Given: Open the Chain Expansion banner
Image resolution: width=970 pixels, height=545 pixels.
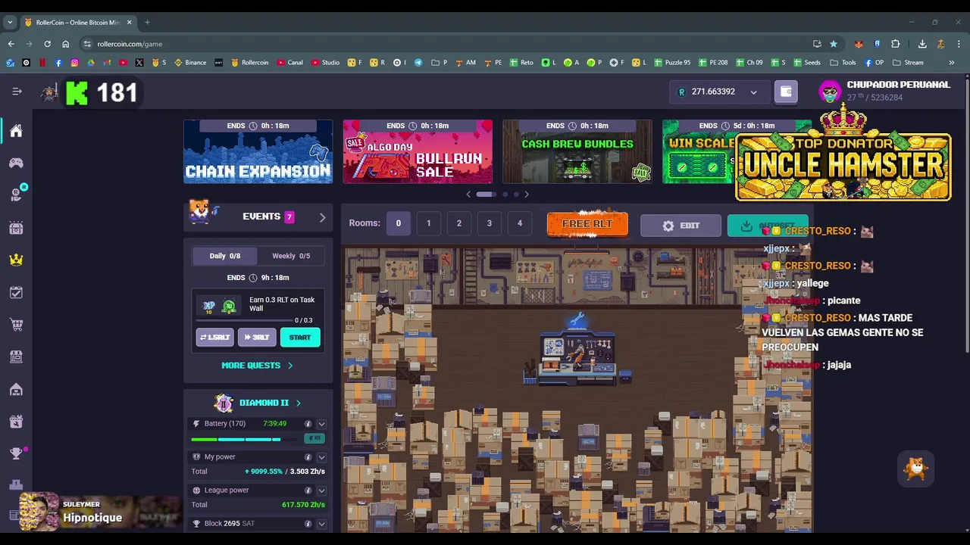Looking at the screenshot, I should click(258, 151).
